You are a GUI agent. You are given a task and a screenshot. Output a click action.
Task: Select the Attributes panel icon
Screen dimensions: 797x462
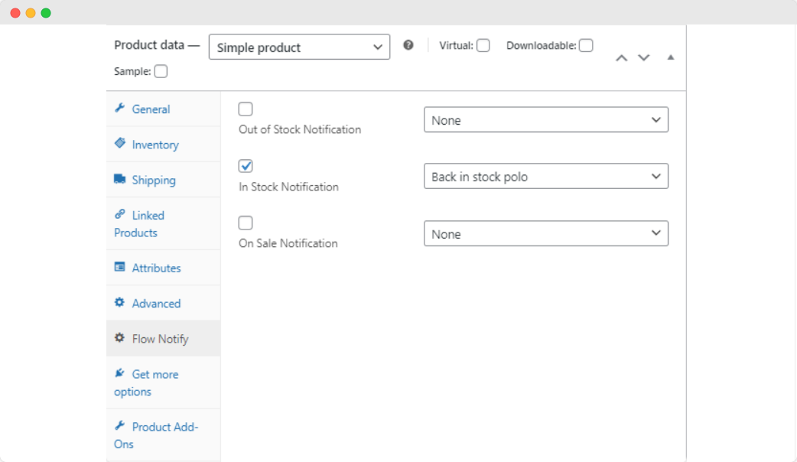point(119,268)
